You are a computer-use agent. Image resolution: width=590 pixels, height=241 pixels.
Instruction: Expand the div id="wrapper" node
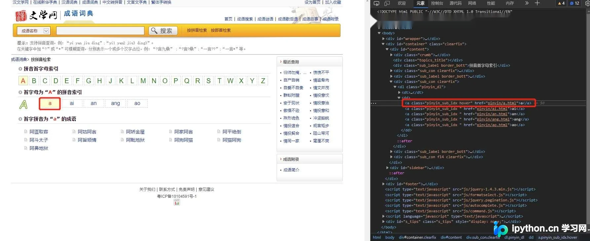point(383,39)
